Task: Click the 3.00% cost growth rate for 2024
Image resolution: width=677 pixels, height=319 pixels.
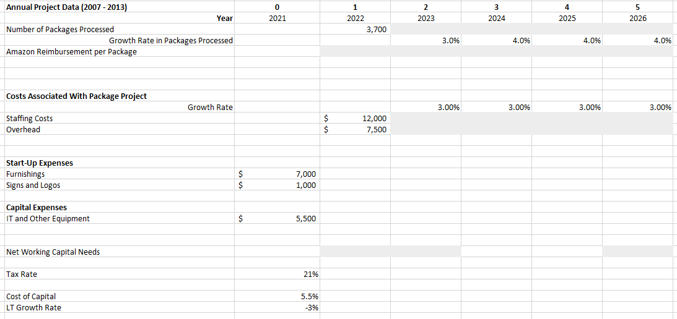Action: (x=520, y=107)
